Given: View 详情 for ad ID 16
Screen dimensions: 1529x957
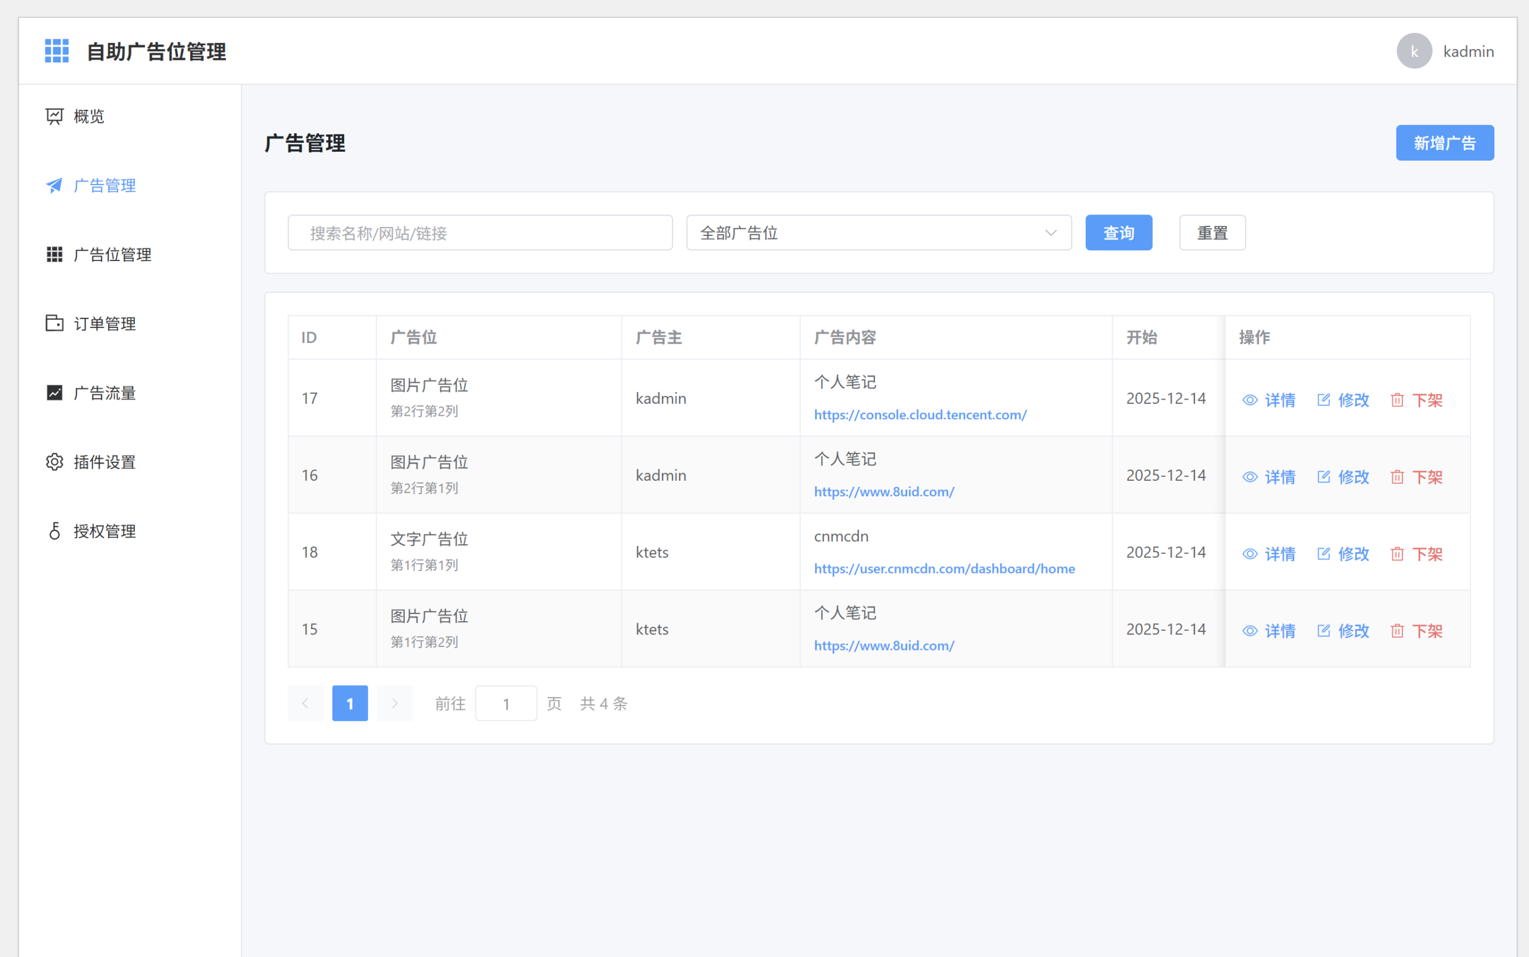Looking at the screenshot, I should point(1269,477).
